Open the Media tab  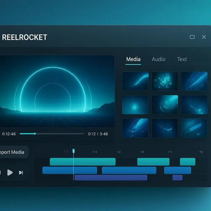(133, 59)
